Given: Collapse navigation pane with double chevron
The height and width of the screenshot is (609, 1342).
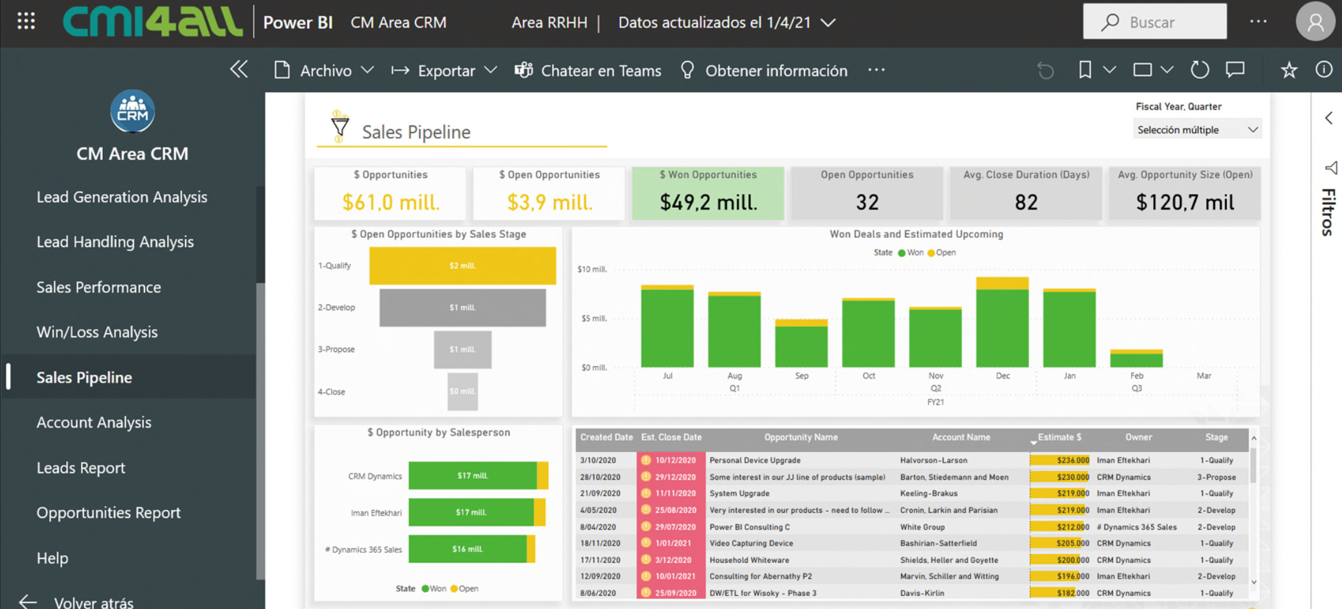Looking at the screenshot, I should 239,70.
